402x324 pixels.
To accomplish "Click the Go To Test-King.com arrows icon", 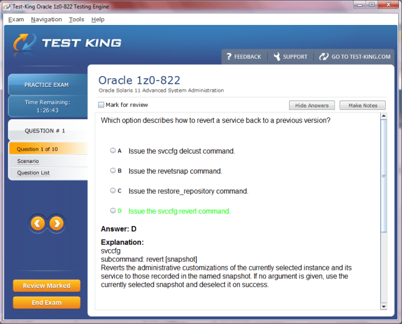I will click(324, 56).
